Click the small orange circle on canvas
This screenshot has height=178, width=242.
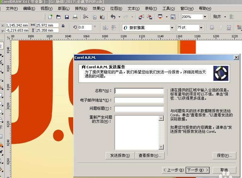58,135
